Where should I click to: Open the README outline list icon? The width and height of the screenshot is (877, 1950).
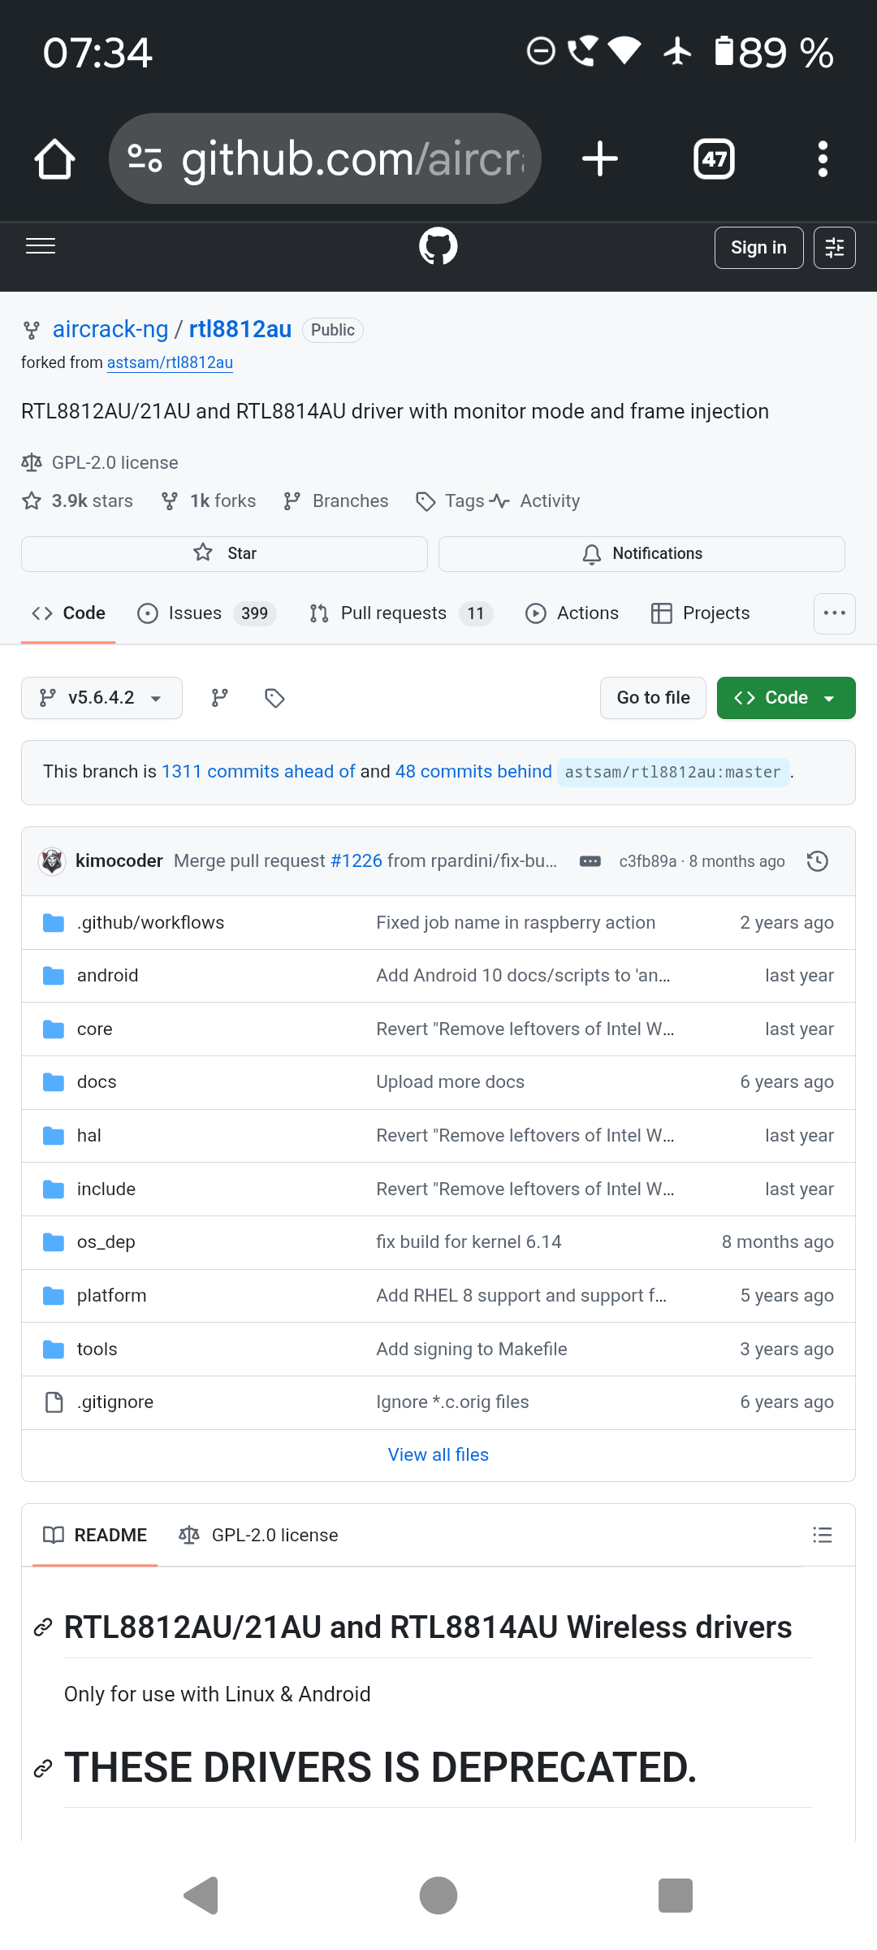coord(822,1535)
